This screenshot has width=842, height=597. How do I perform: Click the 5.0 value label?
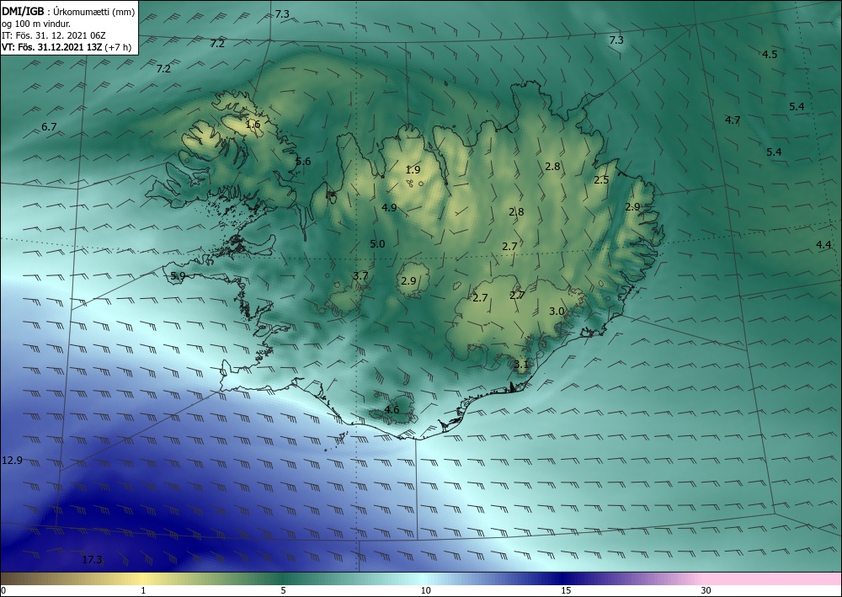377,244
